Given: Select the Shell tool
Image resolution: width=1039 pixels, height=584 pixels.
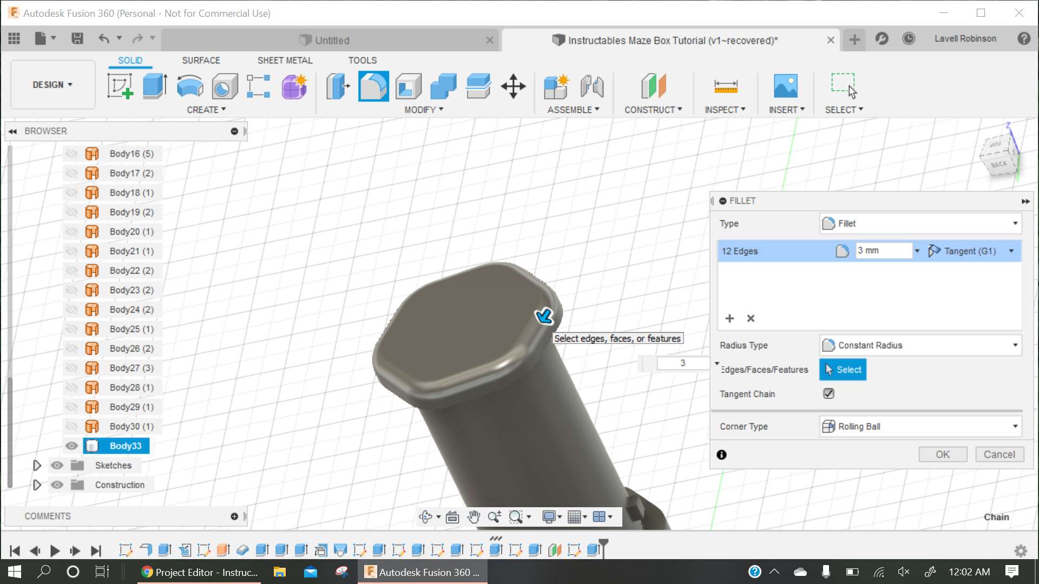Looking at the screenshot, I should tap(409, 87).
